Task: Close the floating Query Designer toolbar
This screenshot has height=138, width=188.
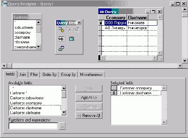Action: [x=79, y=23]
